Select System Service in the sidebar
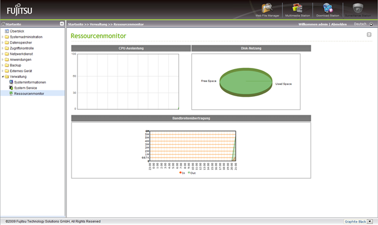 25,88
